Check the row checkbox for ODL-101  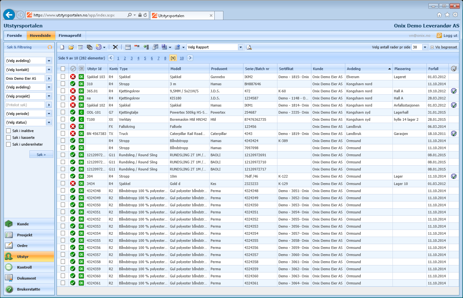tap(63, 112)
